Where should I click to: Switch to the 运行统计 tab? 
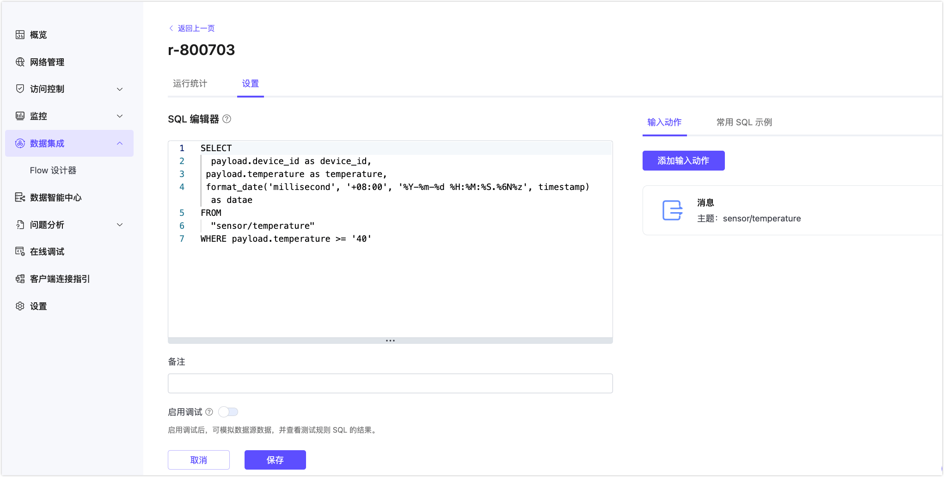point(190,84)
